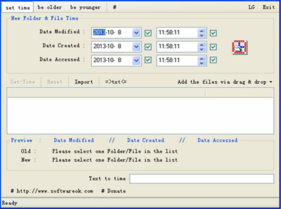Decrease Date Modified time with down arrow
The width and height of the screenshot is (281, 209).
pyautogui.click(x=202, y=35)
